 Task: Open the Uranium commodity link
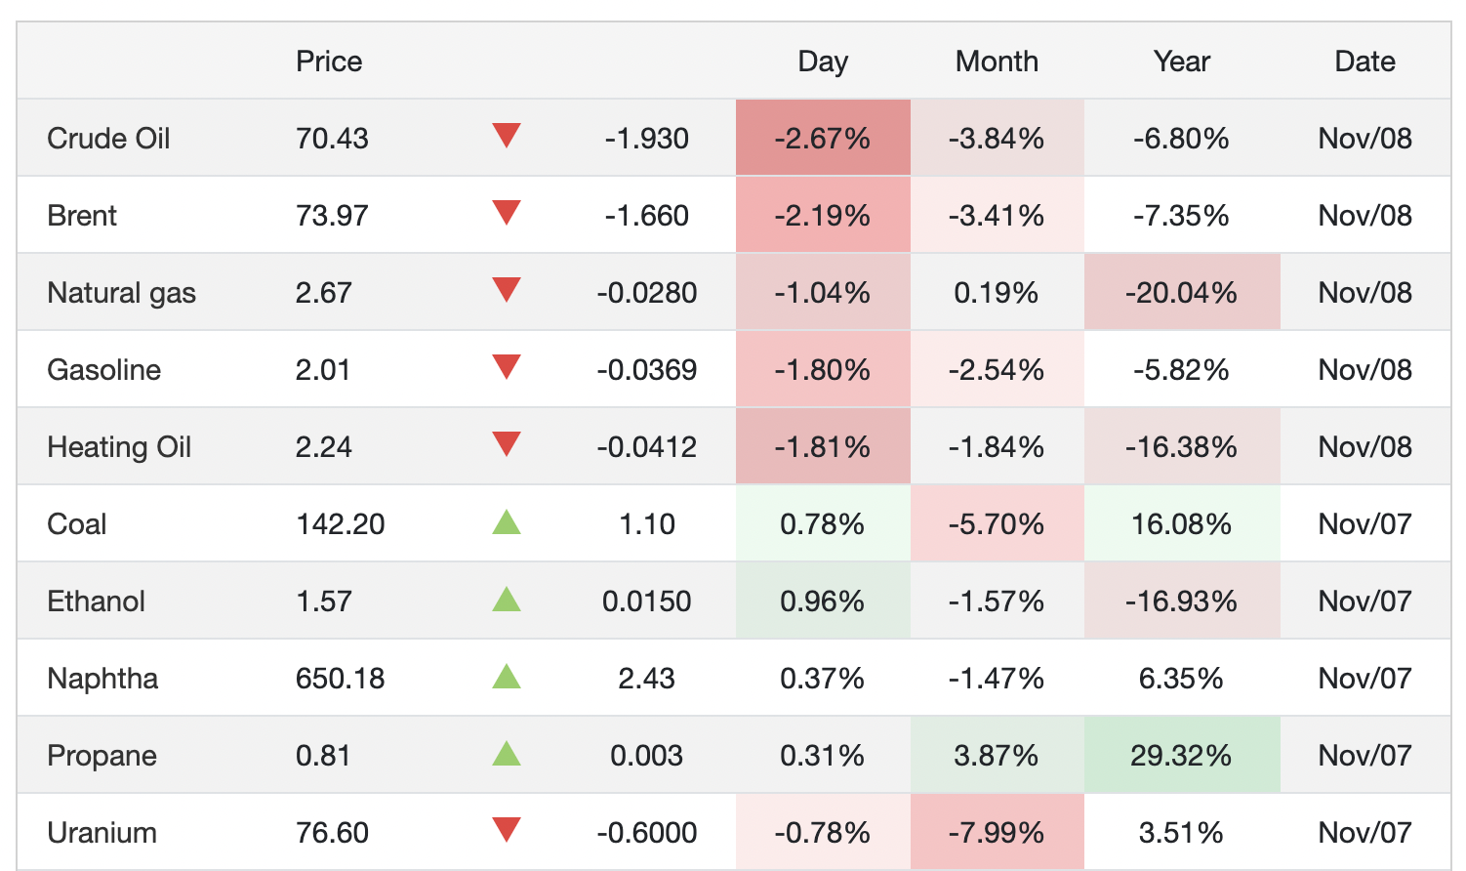point(102,833)
